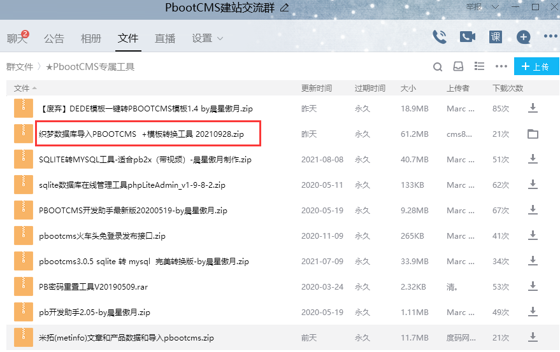Open the top-right more options dots

point(550,36)
